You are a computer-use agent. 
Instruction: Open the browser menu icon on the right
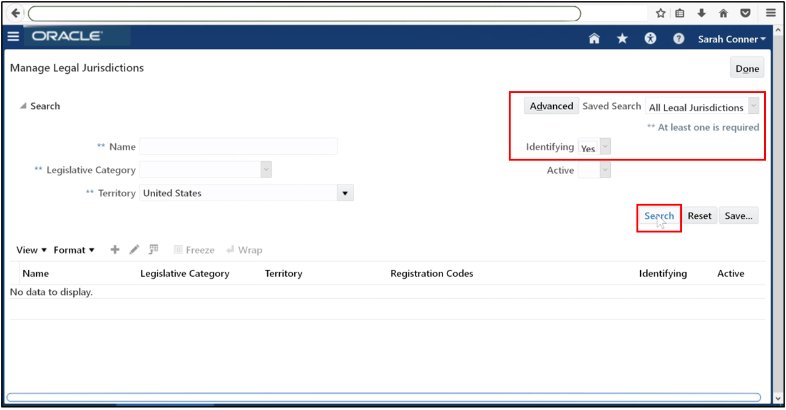[770, 12]
